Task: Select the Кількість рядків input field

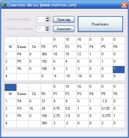Action: pyautogui.click(x=41, y=19)
